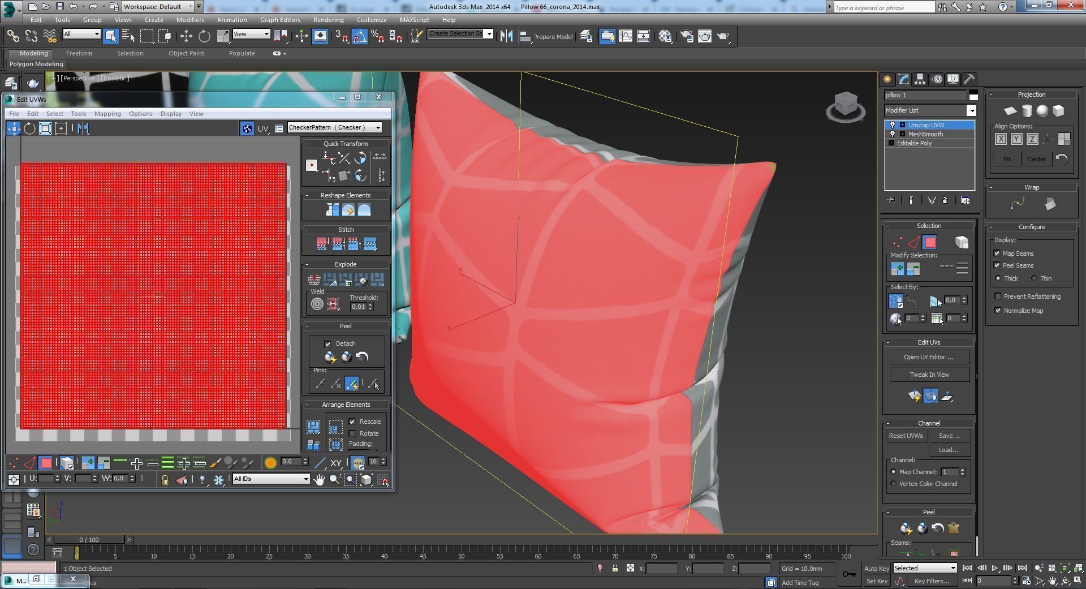Click Planar Map projection icon

(1010, 111)
